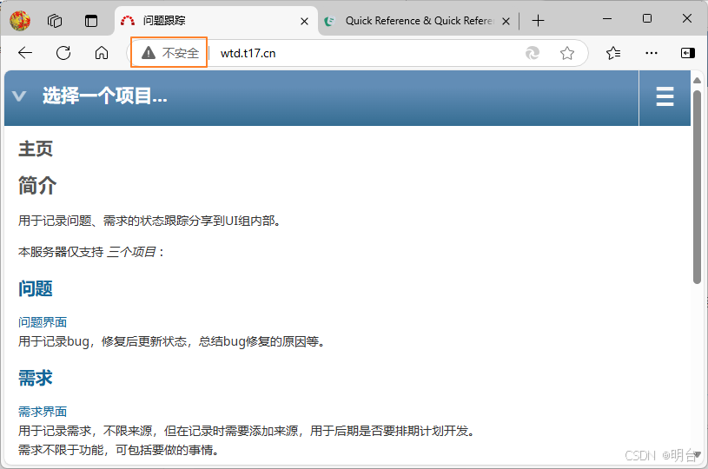Click the 不安全 security warning indicator

tap(169, 53)
